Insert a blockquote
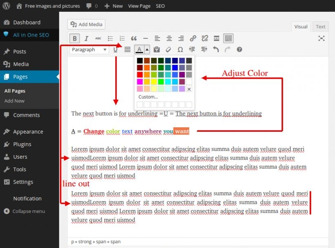Screen dimensions: 335x248 (x=134, y=38)
